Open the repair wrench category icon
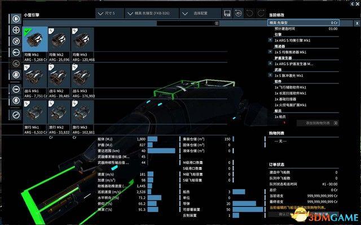The image size is (361, 225). pyautogui.click(x=16, y=115)
